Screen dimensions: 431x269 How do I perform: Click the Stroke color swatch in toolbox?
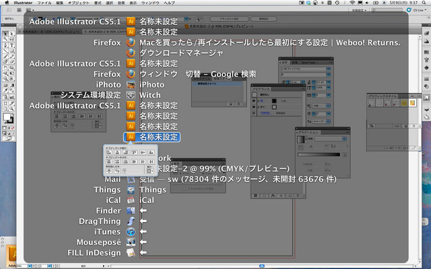[x=11, y=120]
